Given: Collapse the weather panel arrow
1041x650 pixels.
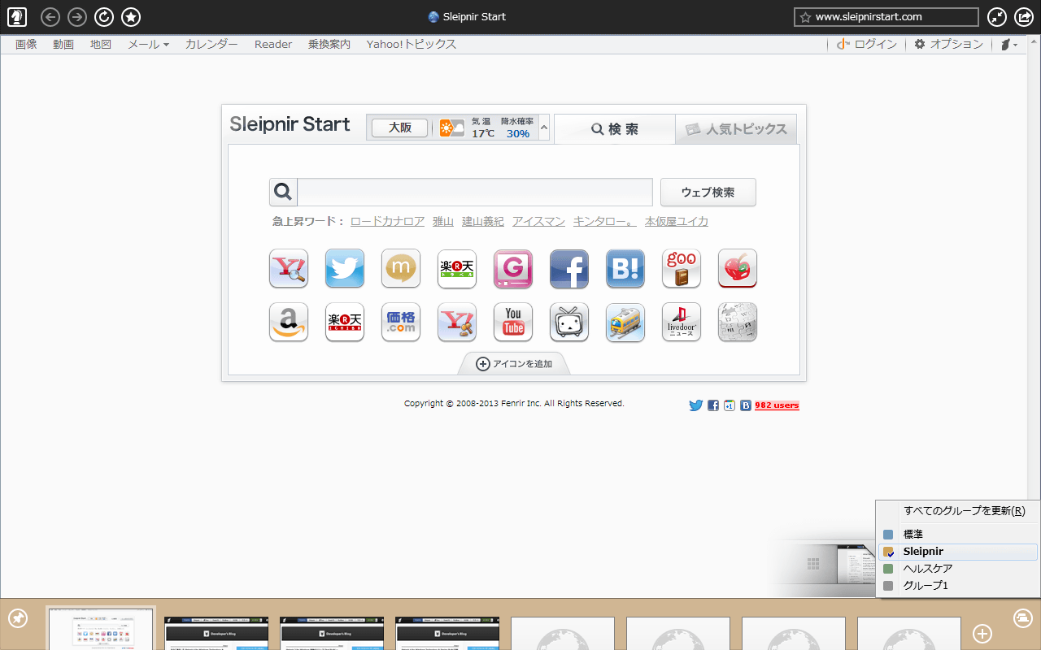Looking at the screenshot, I should 544,128.
